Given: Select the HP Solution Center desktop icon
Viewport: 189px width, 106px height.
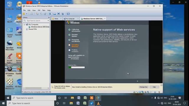Looking at the screenshot, I should click(10, 71).
